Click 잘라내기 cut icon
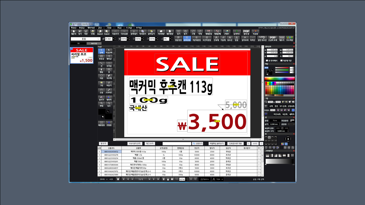The width and height of the screenshot is (365, 205). (134, 32)
